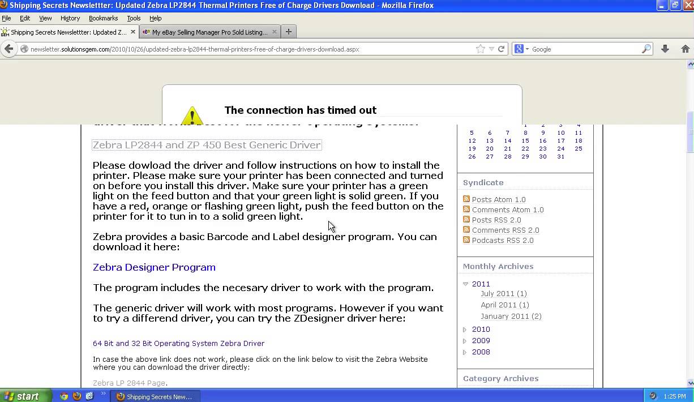This screenshot has width=694, height=402.
Task: Open the January 2011 (2) archive
Action: pyautogui.click(x=511, y=316)
